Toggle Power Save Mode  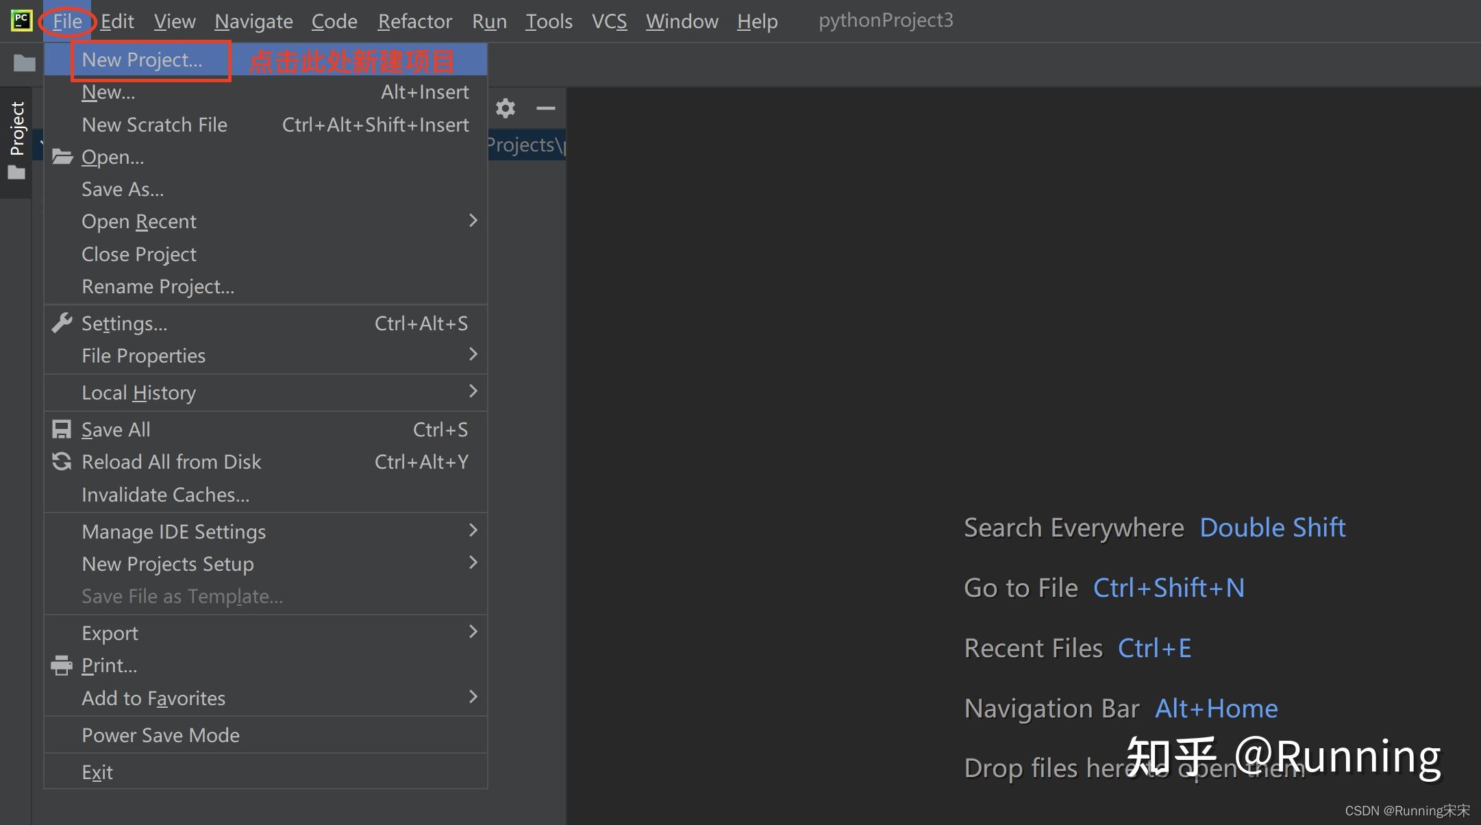pos(160,734)
